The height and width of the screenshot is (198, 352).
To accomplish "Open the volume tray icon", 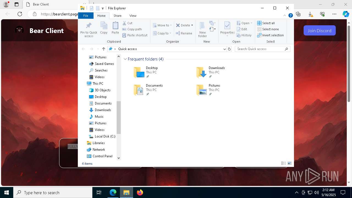I will [317, 193].
